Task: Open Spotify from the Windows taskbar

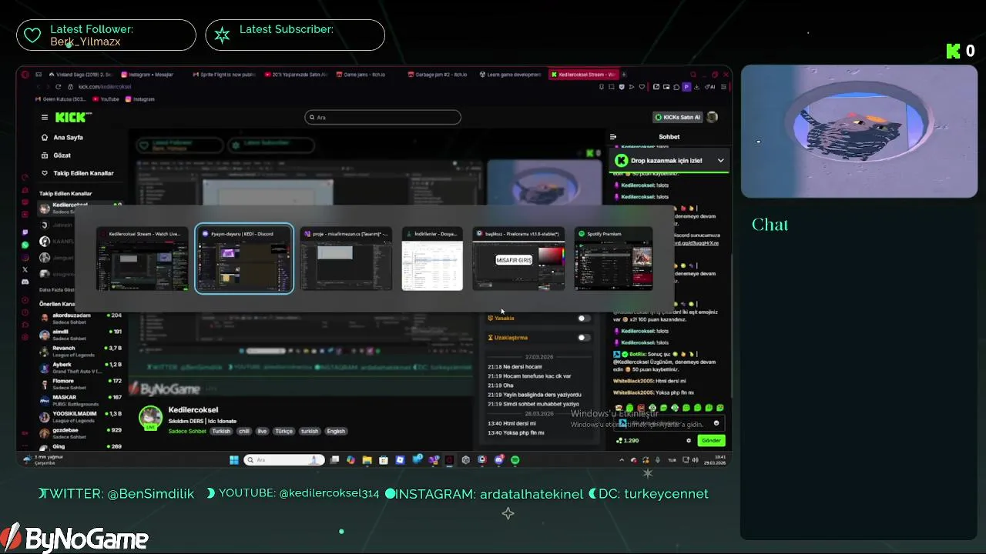Action: coord(515,460)
